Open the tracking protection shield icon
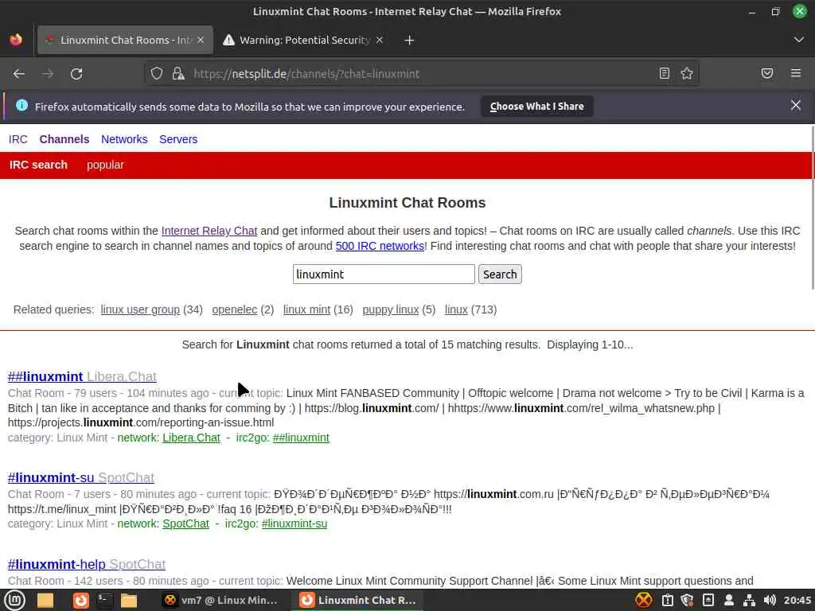The height and width of the screenshot is (611, 815). (157, 73)
